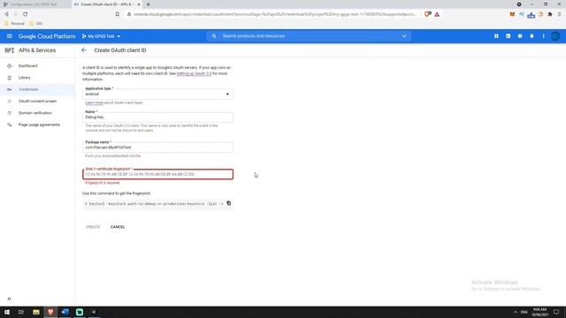566x318 pixels.
Task: Show notifications via the bell icon
Action: click(x=532, y=36)
